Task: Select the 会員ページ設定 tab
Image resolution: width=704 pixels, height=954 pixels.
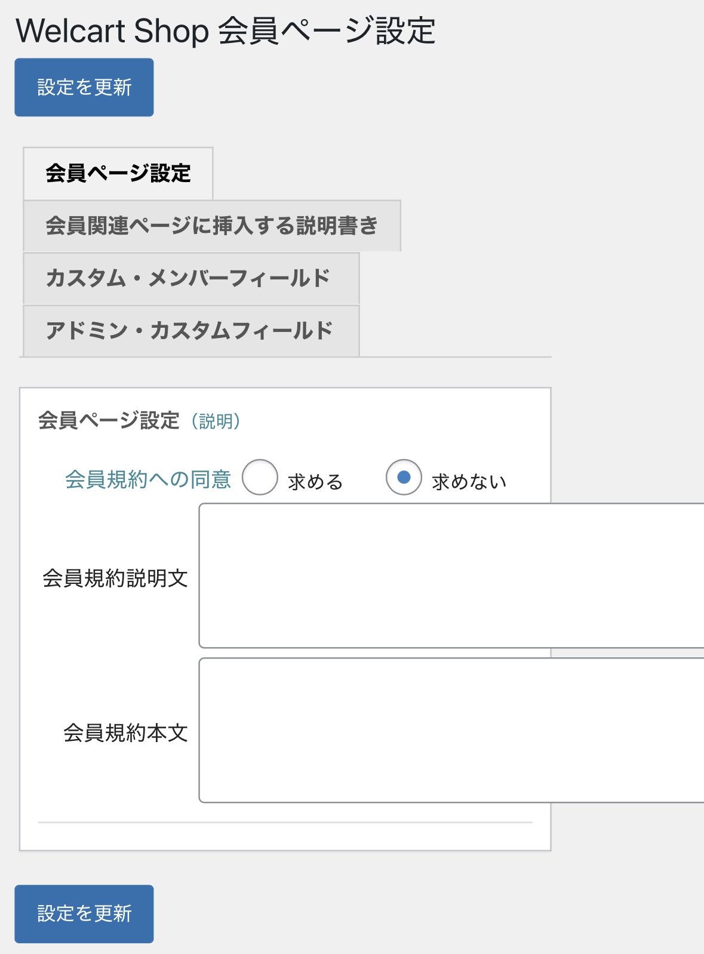Action: tap(118, 174)
